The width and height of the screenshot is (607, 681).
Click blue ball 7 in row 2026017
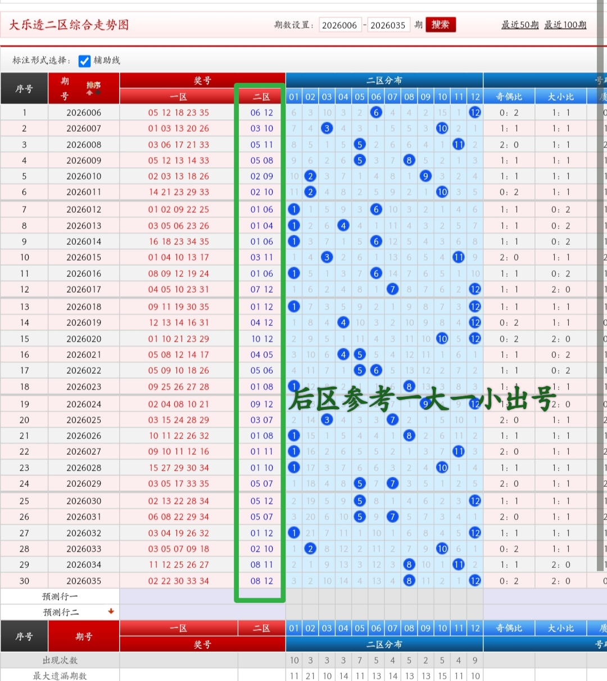[x=392, y=289]
